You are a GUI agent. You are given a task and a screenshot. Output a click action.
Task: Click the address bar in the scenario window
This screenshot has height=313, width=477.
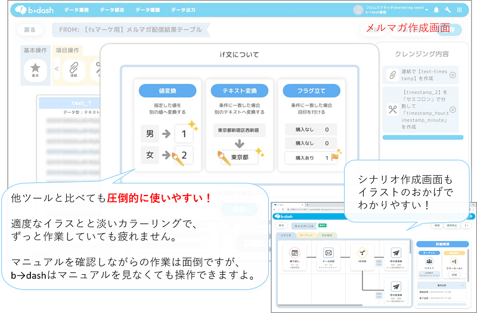point(315,210)
